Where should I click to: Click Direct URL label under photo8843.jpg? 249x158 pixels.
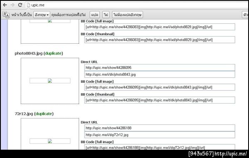89,62
